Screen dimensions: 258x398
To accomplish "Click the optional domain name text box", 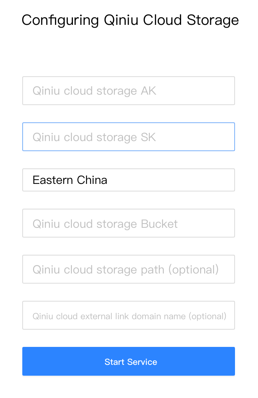I will click(128, 315).
